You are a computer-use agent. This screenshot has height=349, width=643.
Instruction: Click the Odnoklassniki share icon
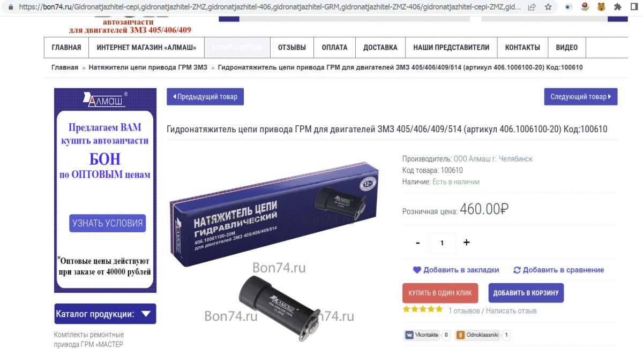[x=460, y=335]
